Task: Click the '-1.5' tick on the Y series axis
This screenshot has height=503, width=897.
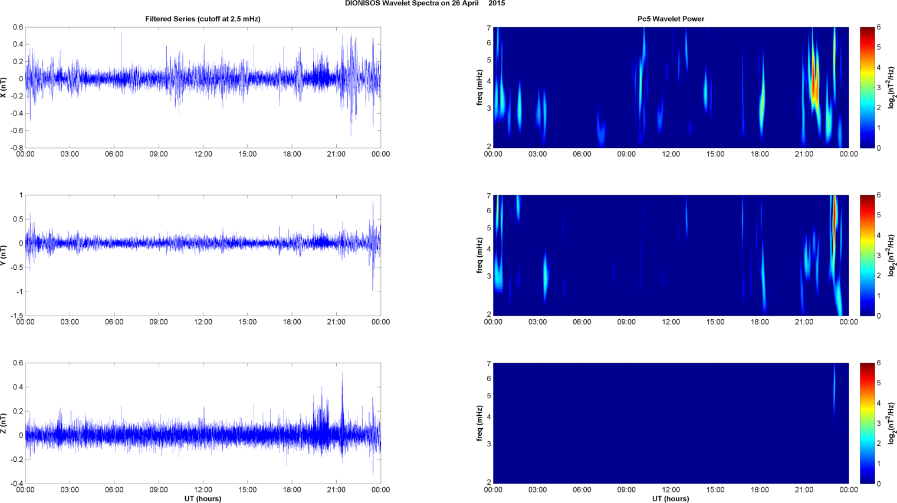Action: coord(17,316)
